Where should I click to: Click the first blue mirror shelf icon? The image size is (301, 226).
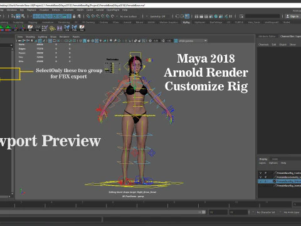pyautogui.click(x=67, y=28)
